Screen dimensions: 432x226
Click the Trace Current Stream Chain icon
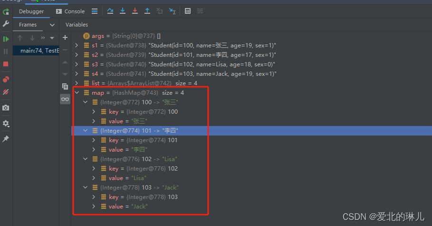[x=200, y=11]
